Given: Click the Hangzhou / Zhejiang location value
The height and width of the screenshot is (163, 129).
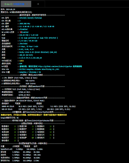Looking at the screenshot, I should tap(30, 72).
